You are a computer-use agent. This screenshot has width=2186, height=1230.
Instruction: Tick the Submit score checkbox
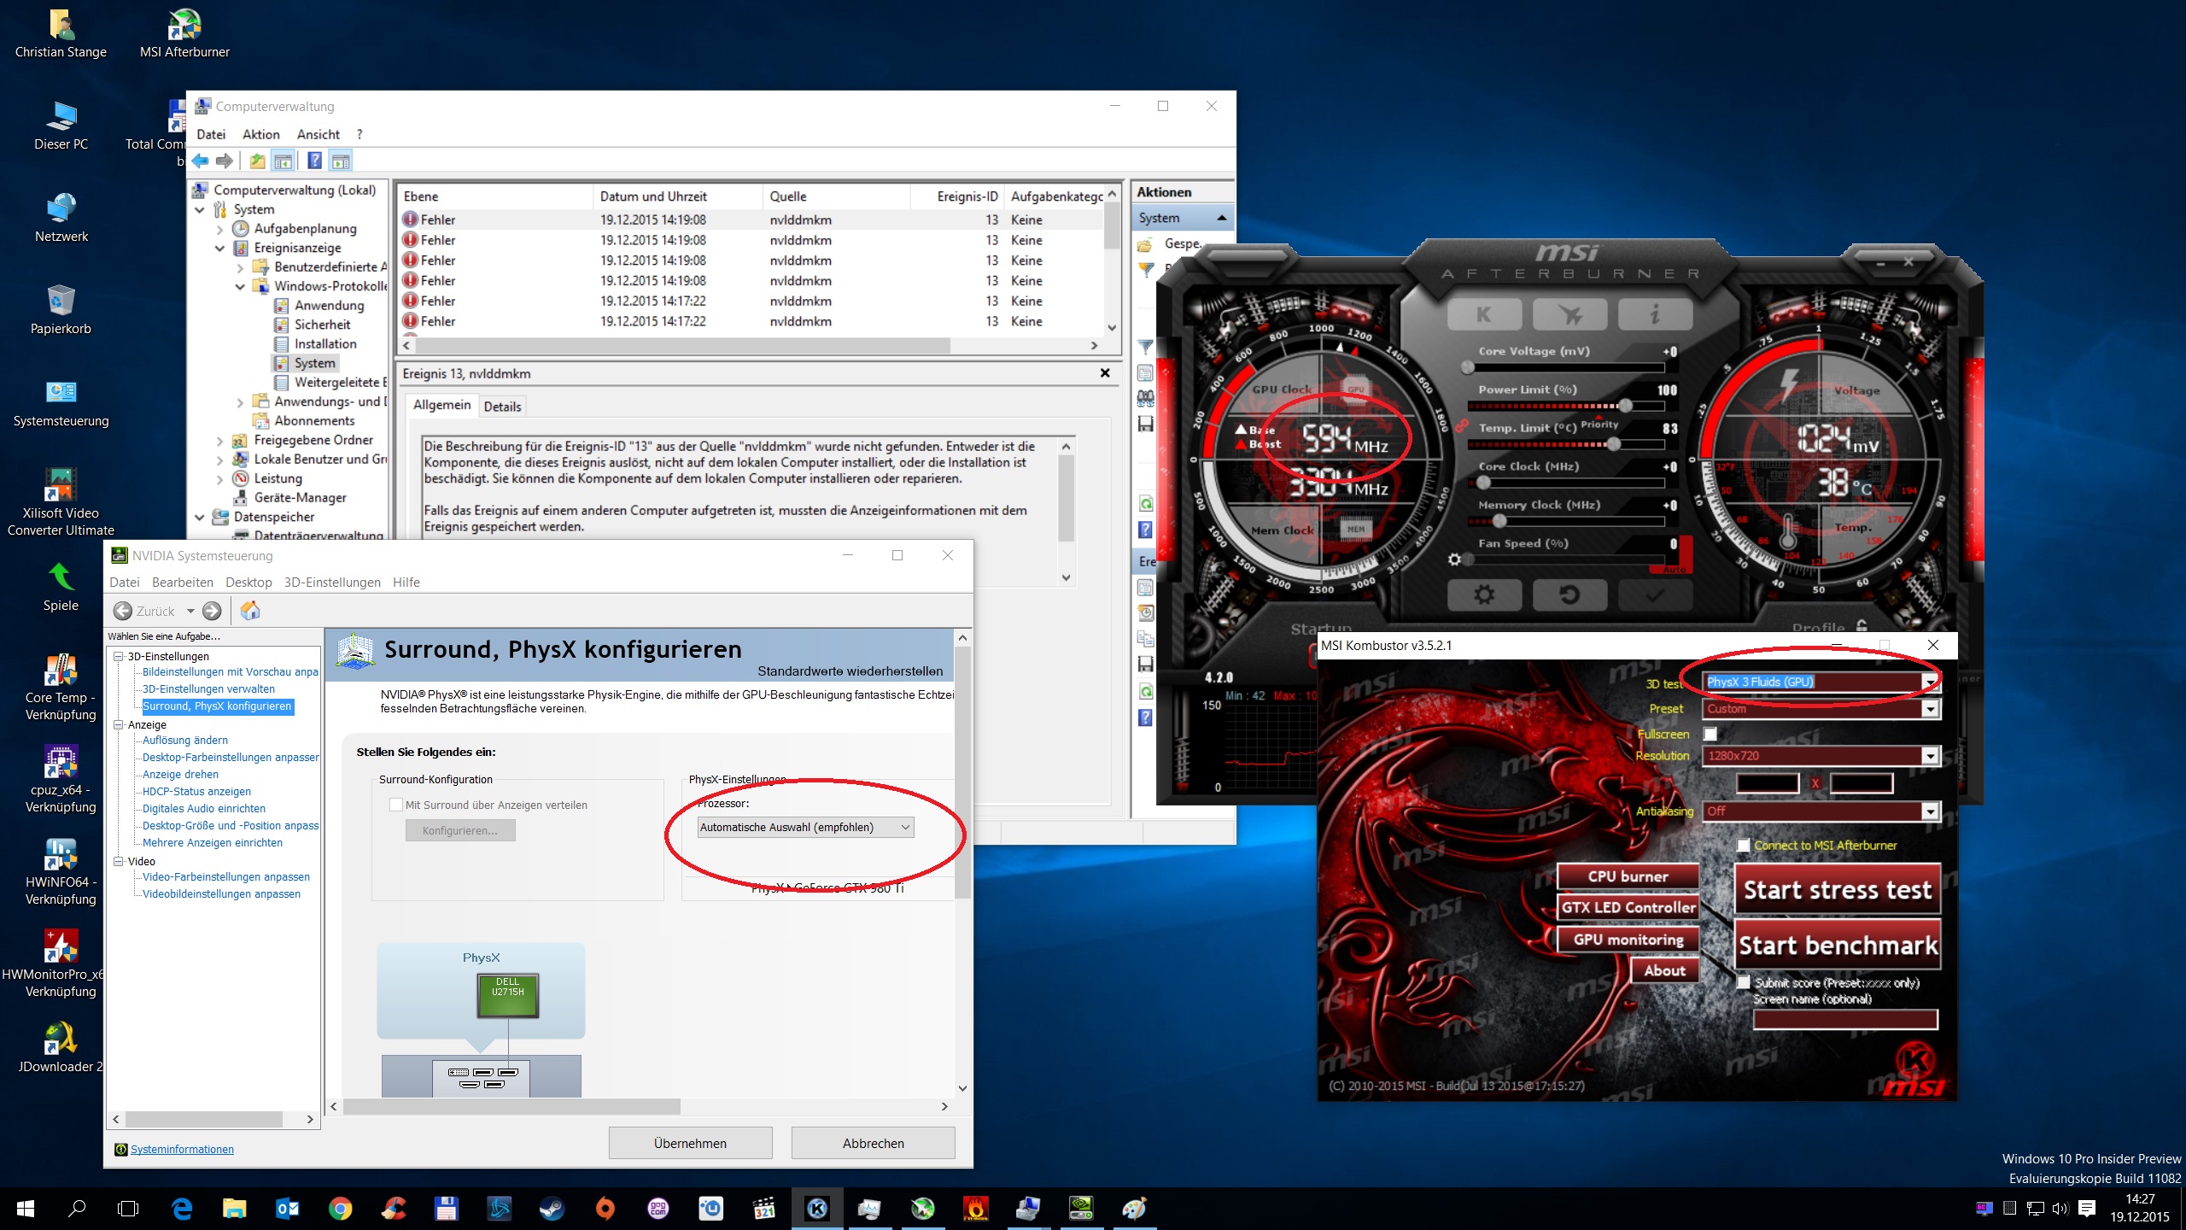(x=1744, y=982)
